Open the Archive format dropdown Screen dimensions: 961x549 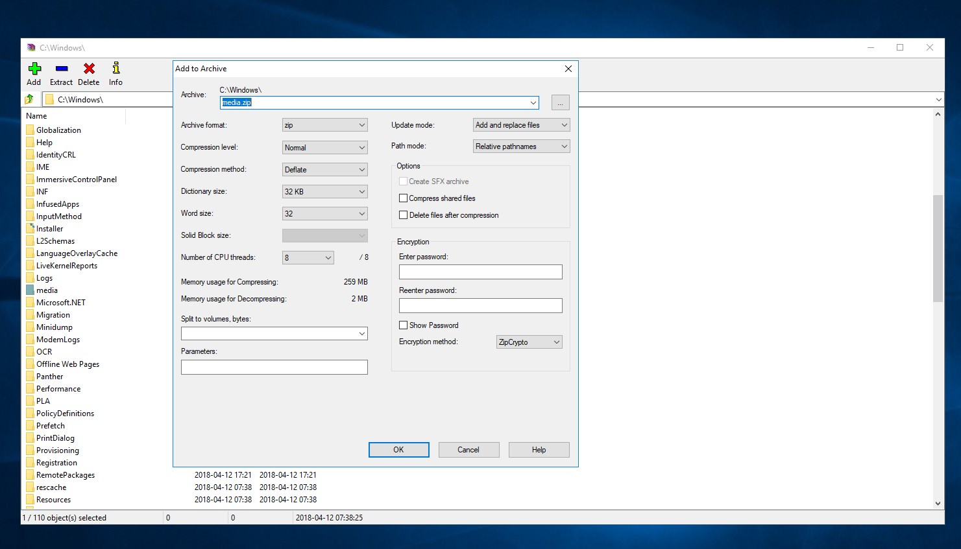[x=325, y=125]
